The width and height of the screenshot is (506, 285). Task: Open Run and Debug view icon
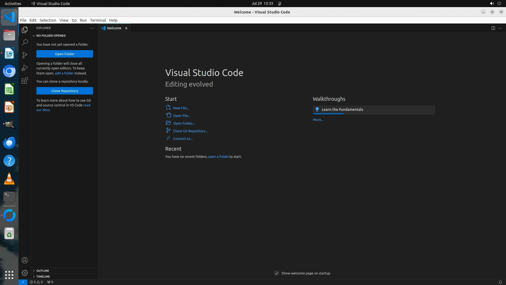click(25, 68)
